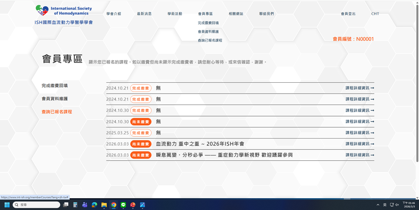Click the page's vertical scrollbar

[417, 83]
